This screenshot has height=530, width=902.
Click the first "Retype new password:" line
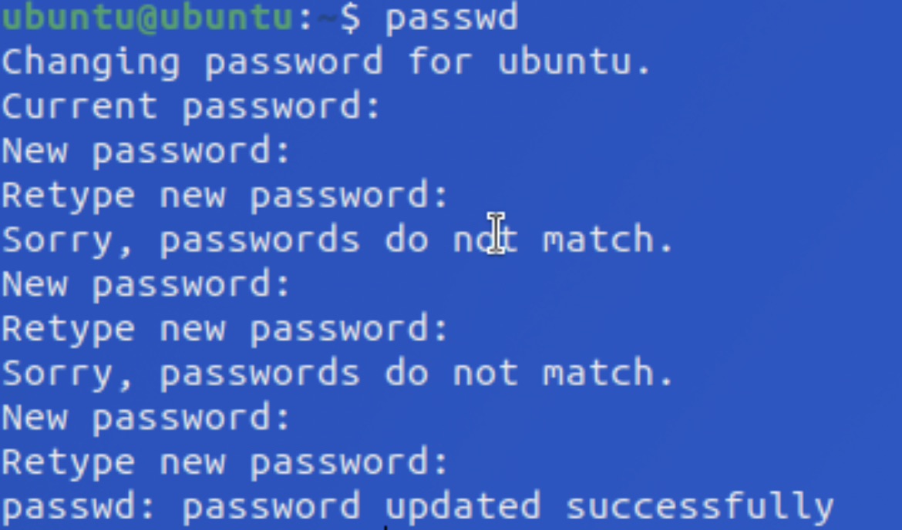[225, 196]
